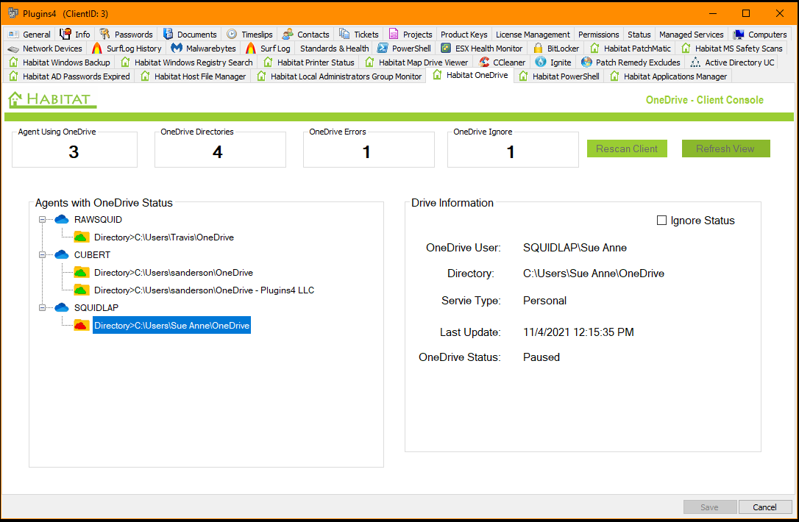
Task: Select the CUBERT agent
Action: pyautogui.click(x=92, y=254)
